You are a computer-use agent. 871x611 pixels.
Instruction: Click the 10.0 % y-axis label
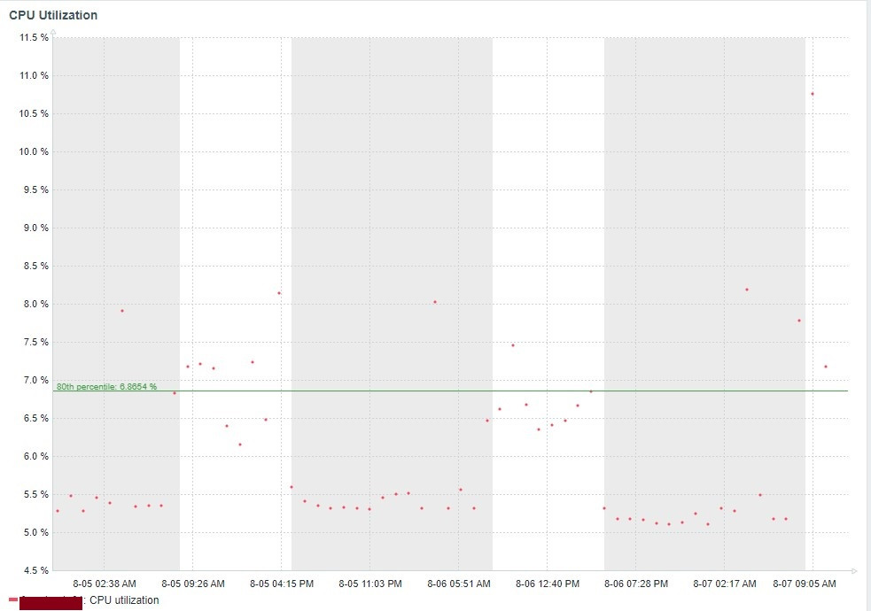click(34, 151)
